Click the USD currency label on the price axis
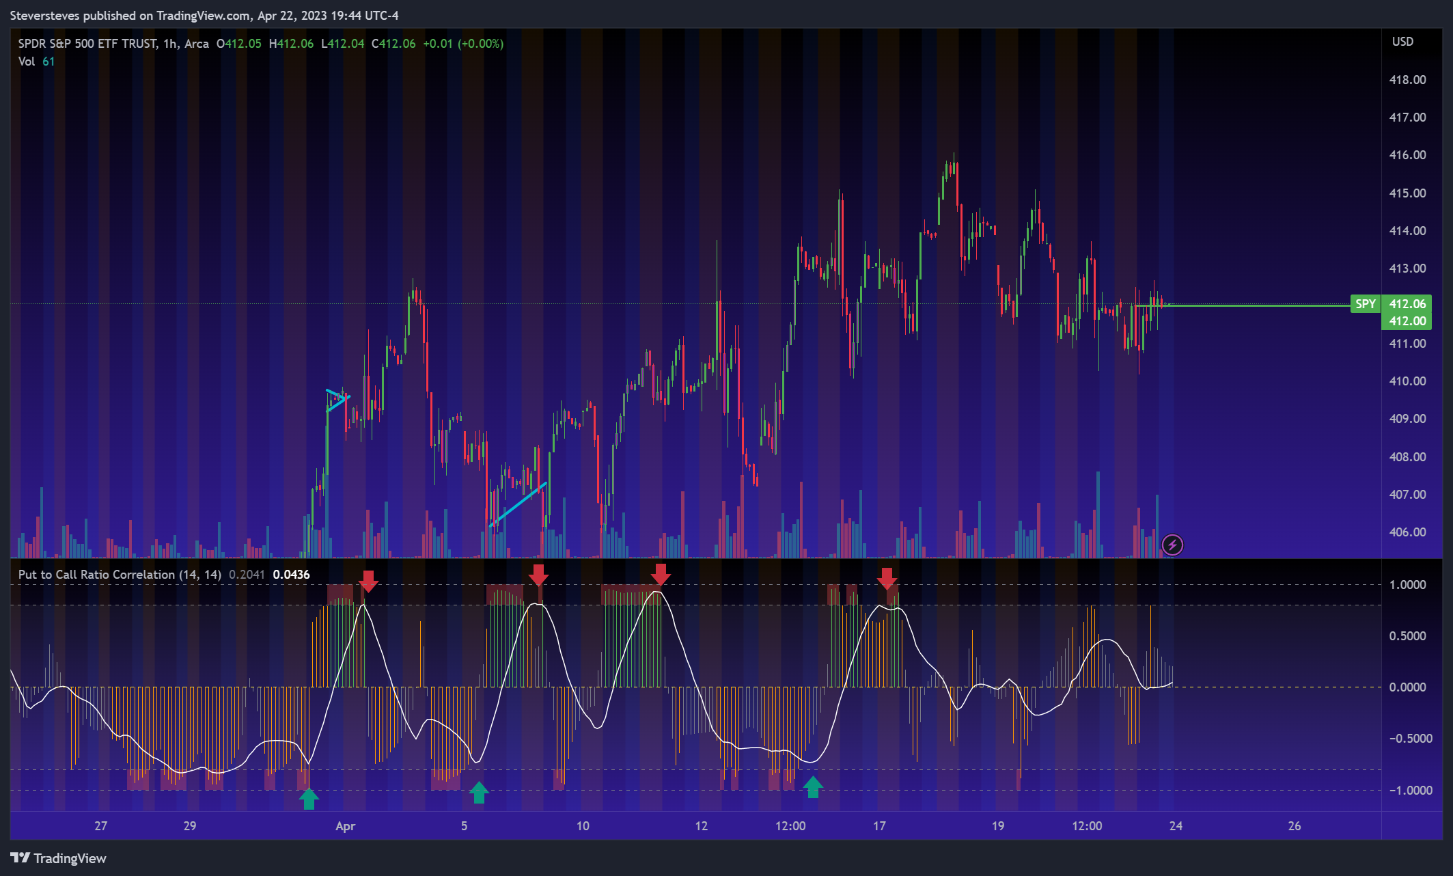Viewport: 1453px width, 876px height. click(1403, 42)
